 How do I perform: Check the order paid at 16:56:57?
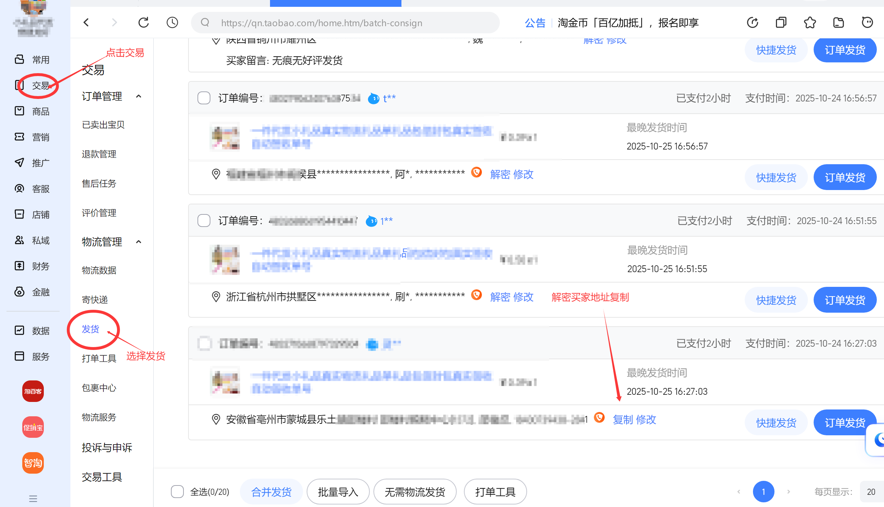pyautogui.click(x=204, y=98)
